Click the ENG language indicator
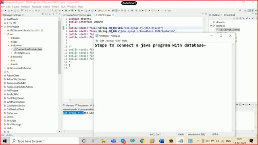 point(228,141)
